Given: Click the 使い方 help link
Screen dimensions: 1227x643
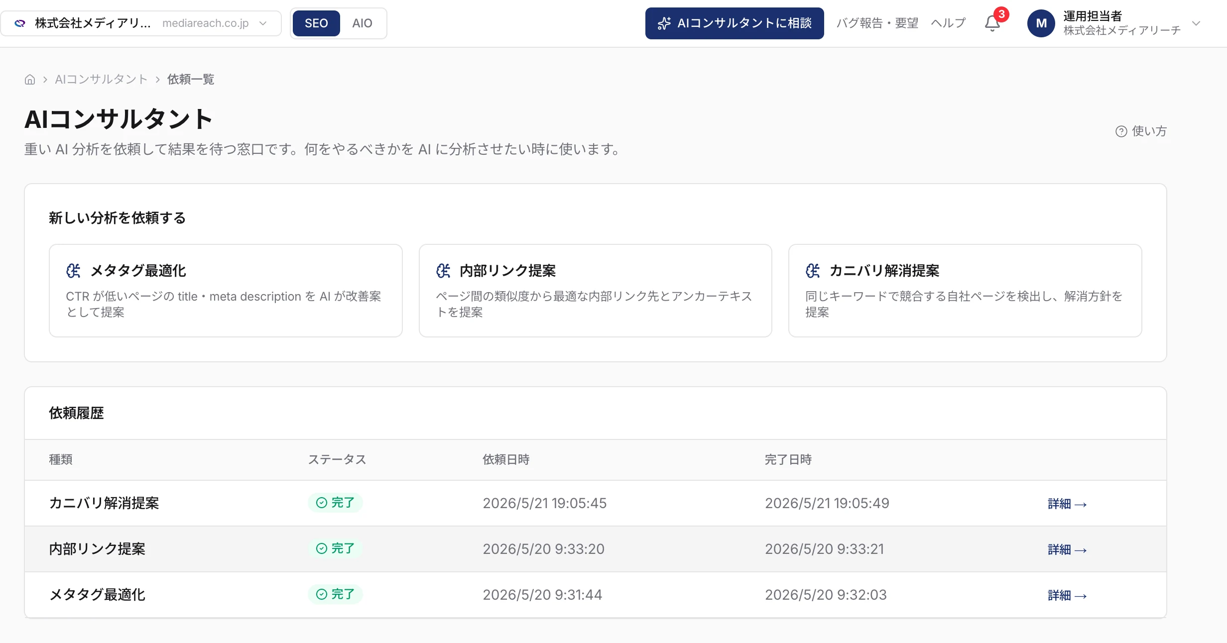Looking at the screenshot, I should click(x=1141, y=131).
